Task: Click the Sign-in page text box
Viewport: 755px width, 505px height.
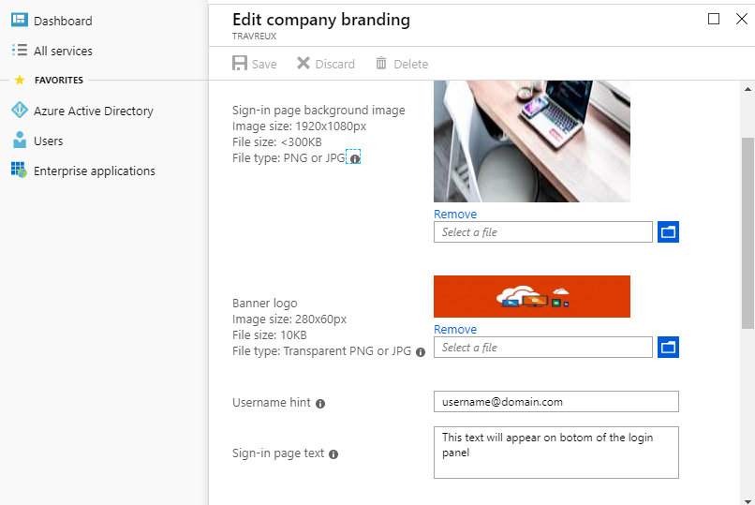Action: point(555,453)
